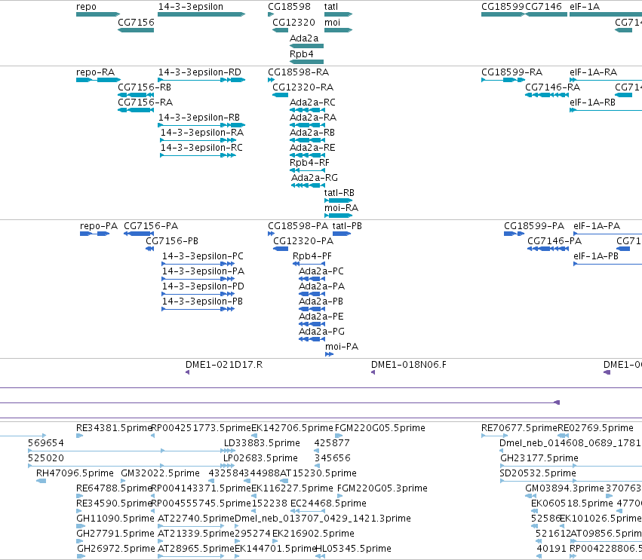This screenshot has width=642, height=560.
Task: Click the teal Rpb4 gene bar
Action: click(x=307, y=62)
